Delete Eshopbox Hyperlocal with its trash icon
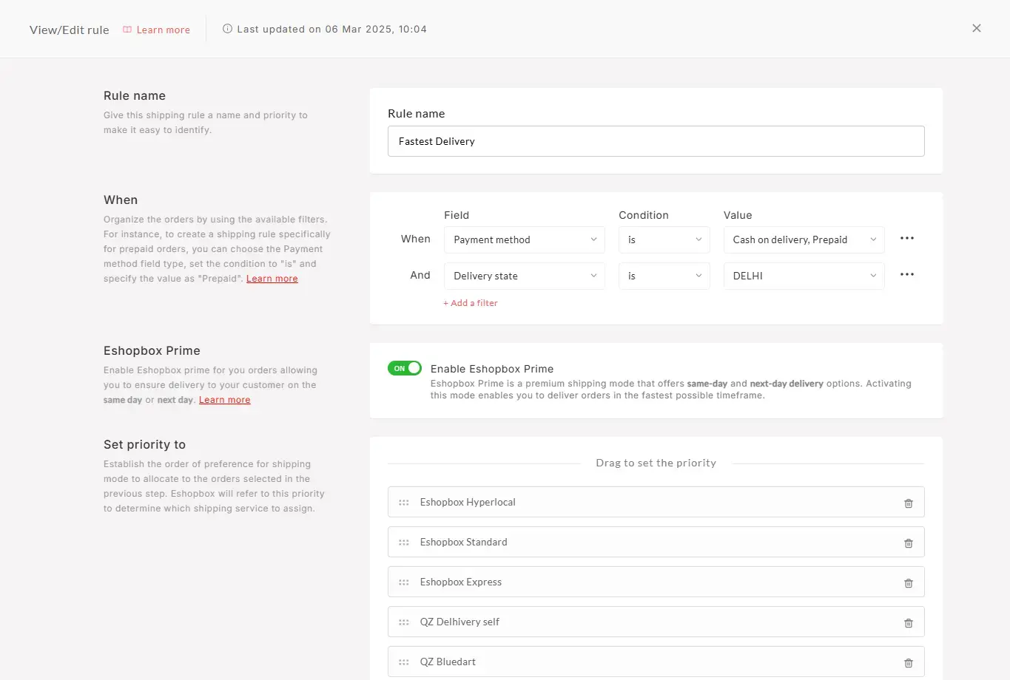The height and width of the screenshot is (680, 1010). 909,503
